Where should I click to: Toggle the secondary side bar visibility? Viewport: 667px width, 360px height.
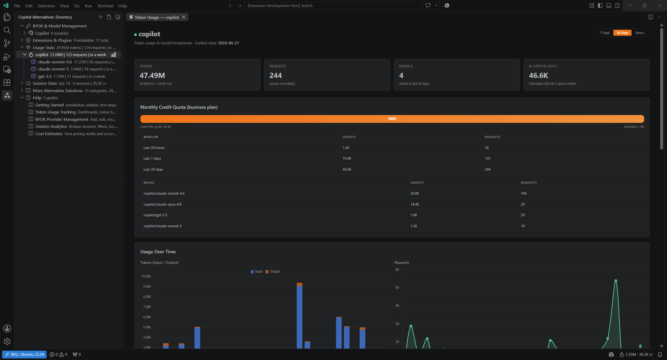[x=617, y=5]
